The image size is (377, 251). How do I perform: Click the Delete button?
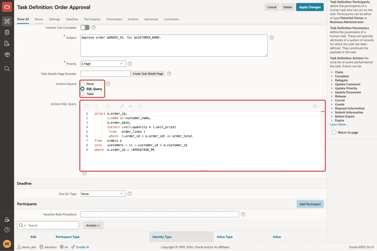(288, 7)
